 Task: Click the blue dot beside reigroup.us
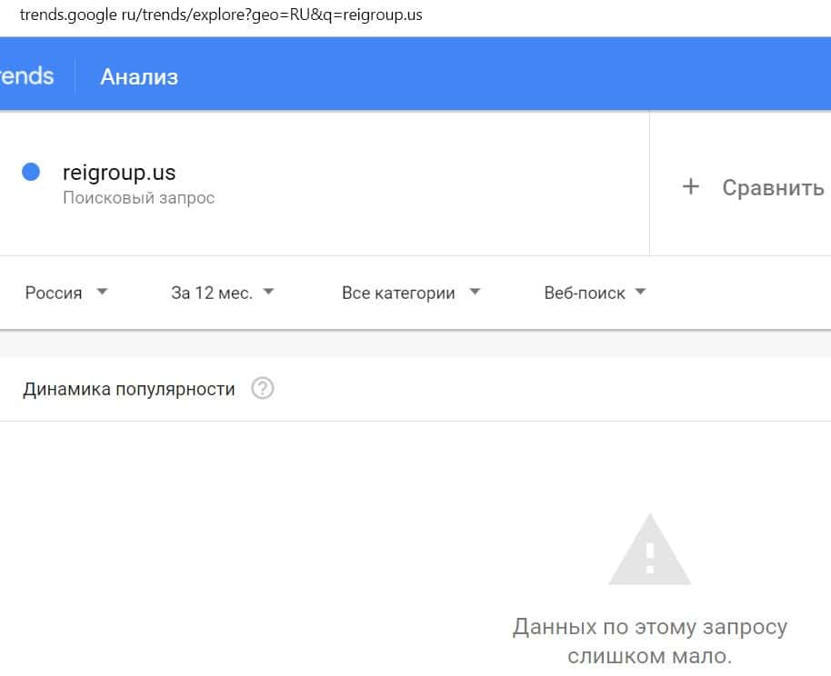pos(31,172)
